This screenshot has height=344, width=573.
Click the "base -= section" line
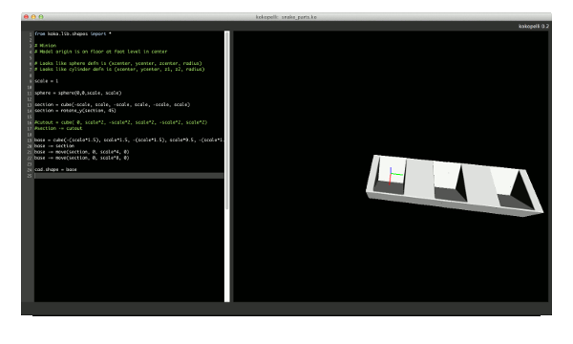click(54, 146)
